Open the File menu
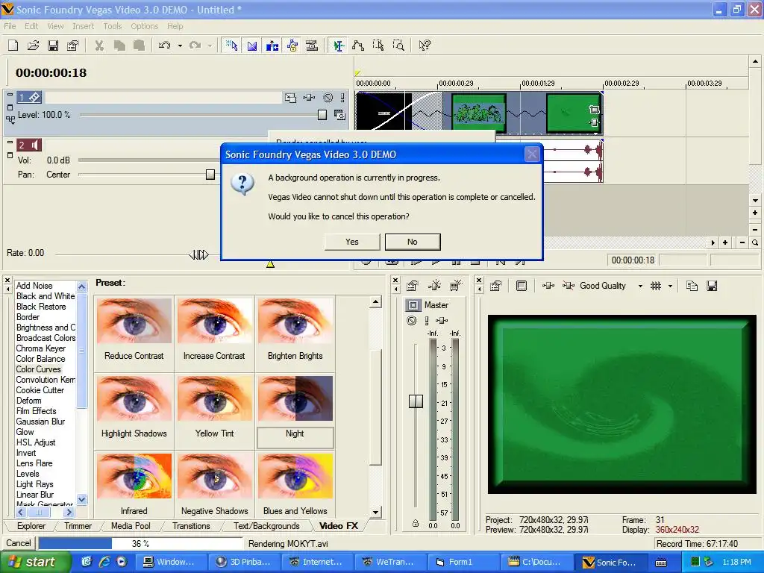The image size is (764, 573). pyautogui.click(x=10, y=26)
